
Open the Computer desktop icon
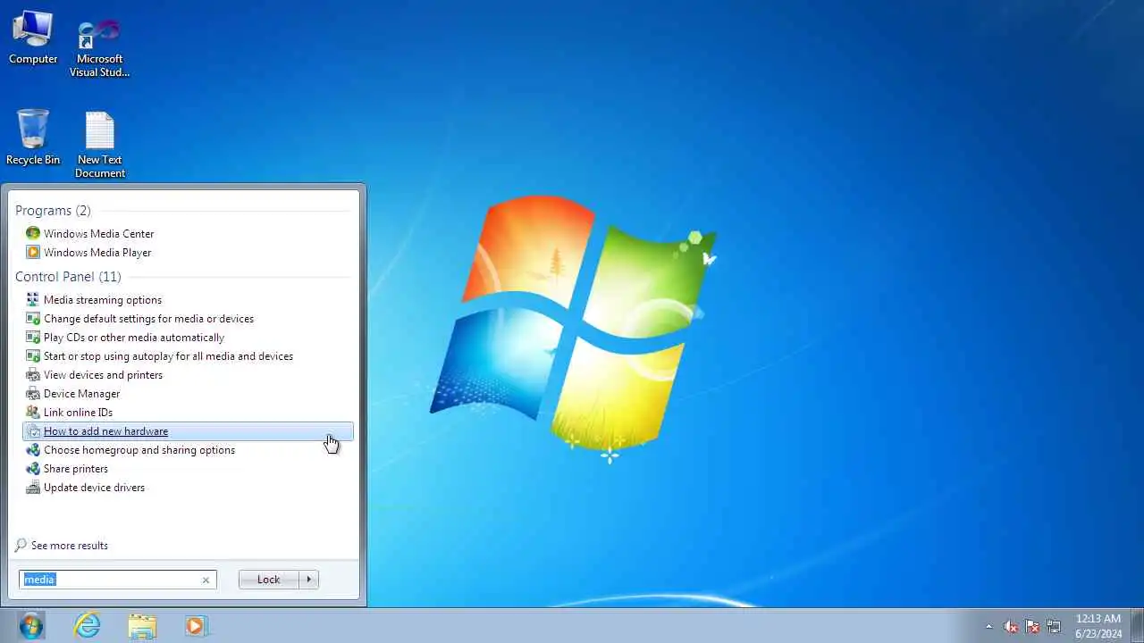[x=33, y=38]
